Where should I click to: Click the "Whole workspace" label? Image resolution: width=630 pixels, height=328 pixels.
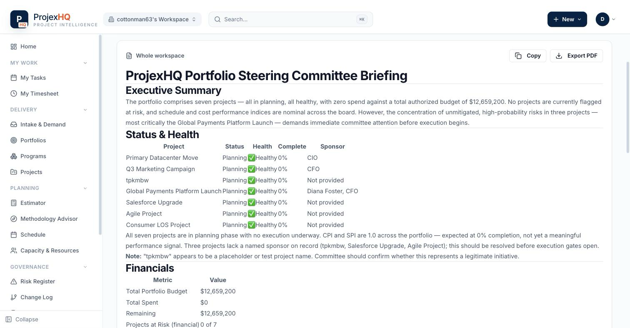pos(160,56)
